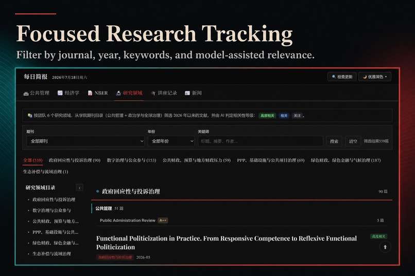Image resolution: width=415 pixels, height=276 pixels.
Task: Click the blue 相关 badge in the banner
Action: click(x=284, y=116)
